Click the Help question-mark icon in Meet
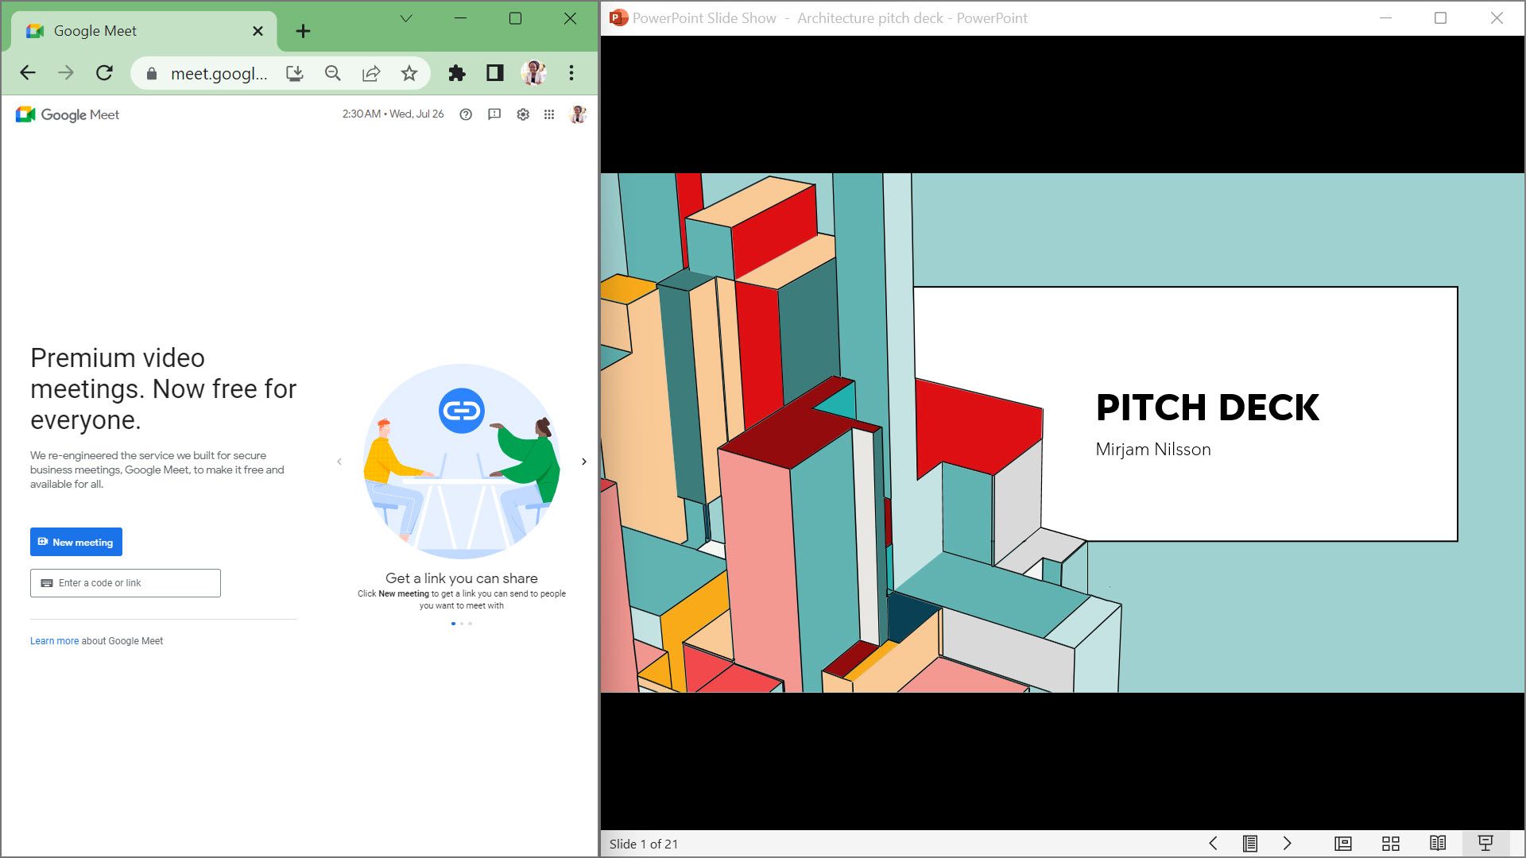 [466, 114]
